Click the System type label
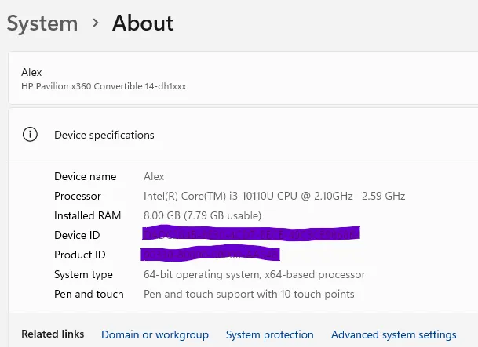The image size is (478, 347). tap(83, 275)
